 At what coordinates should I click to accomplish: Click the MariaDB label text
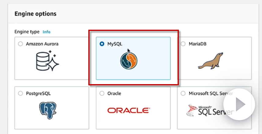pos(197,44)
